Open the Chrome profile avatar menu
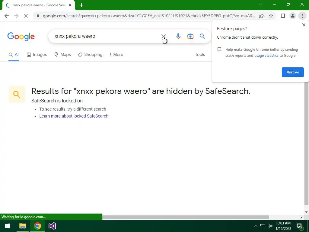The image size is (309, 232). [293, 16]
